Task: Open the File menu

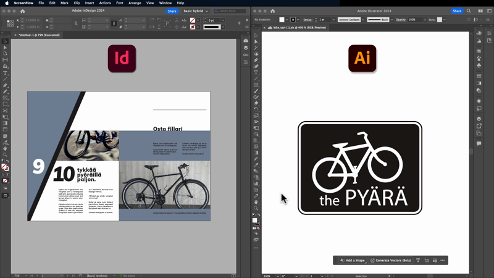Action: [41, 3]
